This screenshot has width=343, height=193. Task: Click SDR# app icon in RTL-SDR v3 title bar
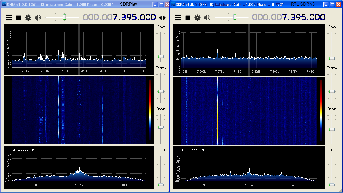click(x=173, y=4)
